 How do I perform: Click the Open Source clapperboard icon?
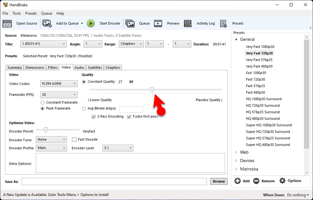pos(7,24)
